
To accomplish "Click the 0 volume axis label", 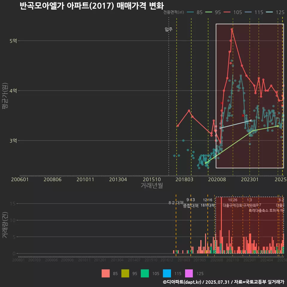I will pos(14,254).
